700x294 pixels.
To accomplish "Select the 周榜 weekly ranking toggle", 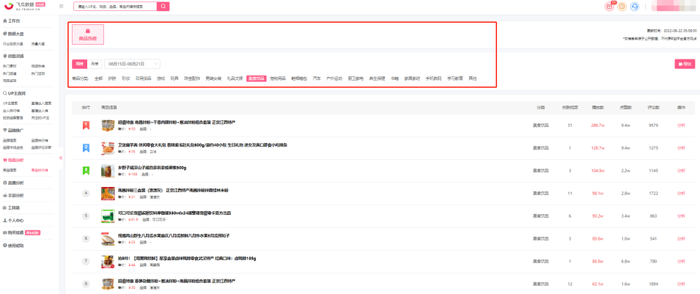I will pyautogui.click(x=79, y=64).
